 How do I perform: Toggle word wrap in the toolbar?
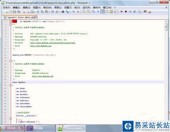point(94,12)
